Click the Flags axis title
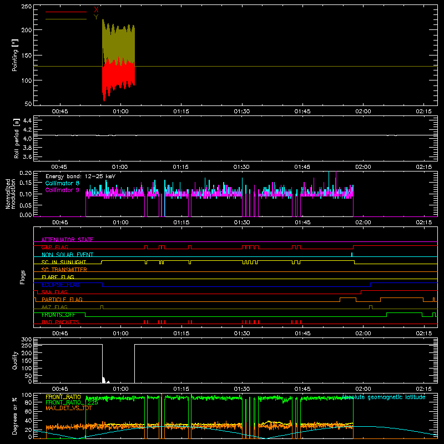This screenshot has width=444, height=444. click(23, 277)
